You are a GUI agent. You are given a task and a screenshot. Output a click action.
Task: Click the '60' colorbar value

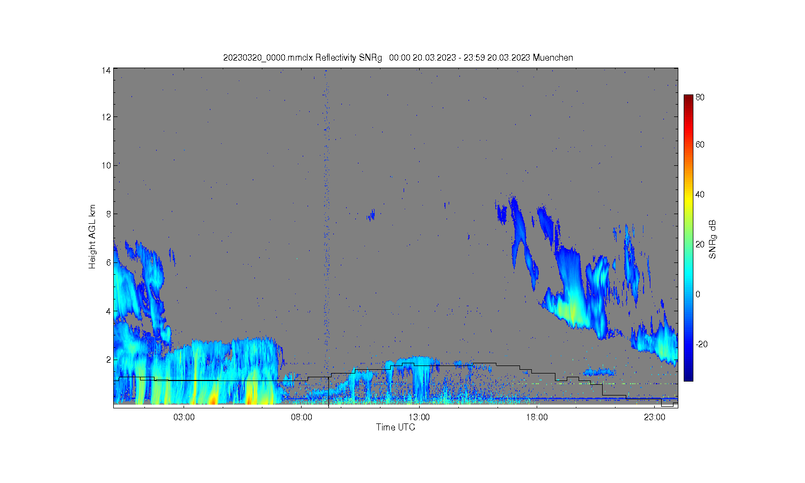coord(700,144)
